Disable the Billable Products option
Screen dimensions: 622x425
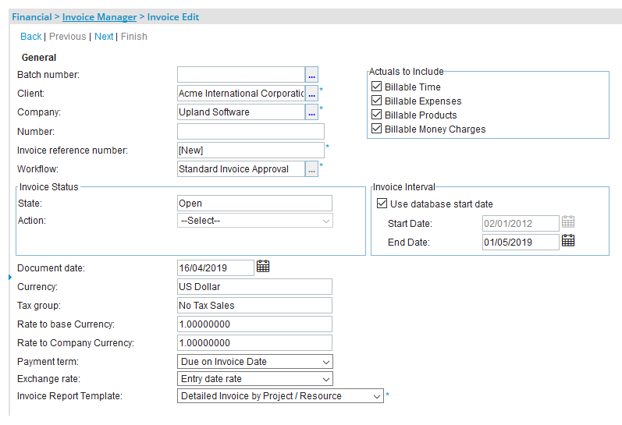pos(377,115)
